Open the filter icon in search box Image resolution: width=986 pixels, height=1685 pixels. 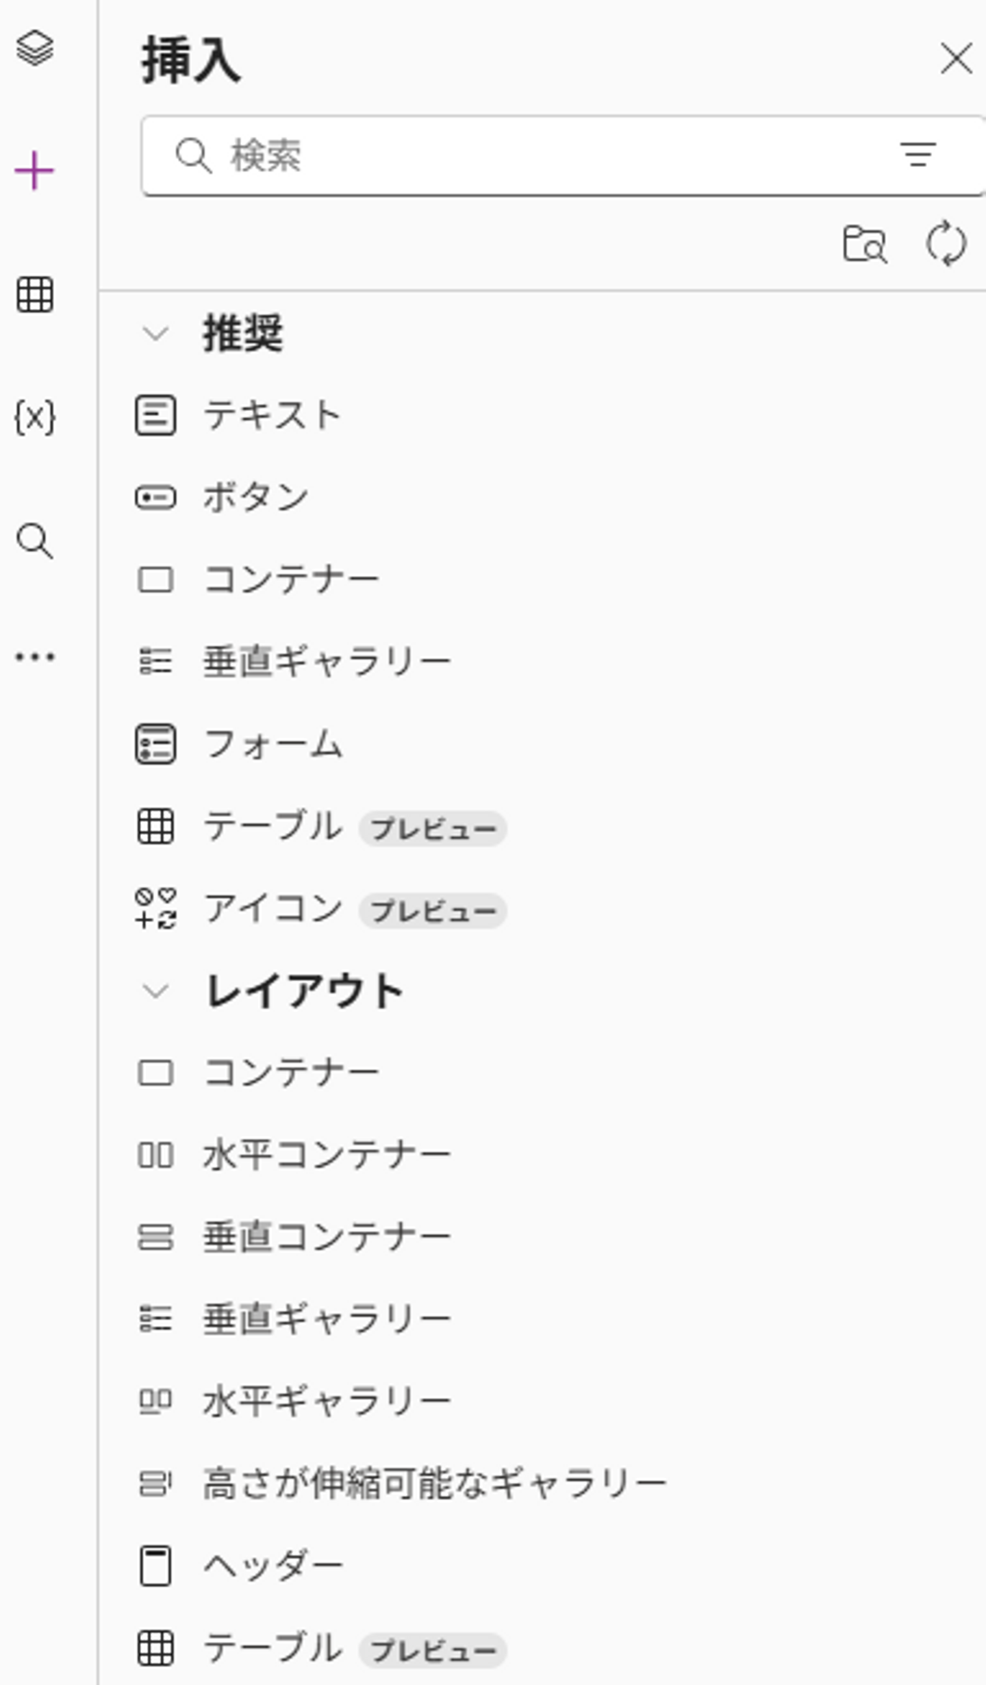(x=918, y=155)
